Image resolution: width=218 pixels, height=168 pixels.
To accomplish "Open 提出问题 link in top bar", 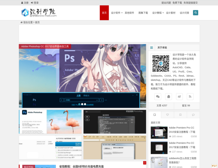I will click(166, 3).
